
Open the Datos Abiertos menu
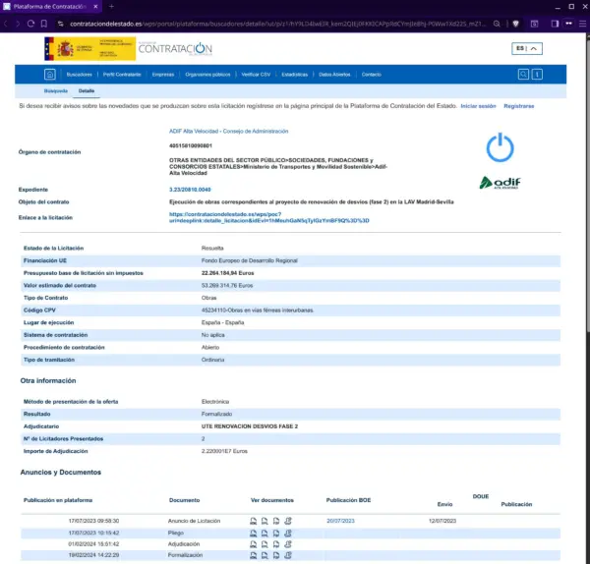click(x=334, y=75)
